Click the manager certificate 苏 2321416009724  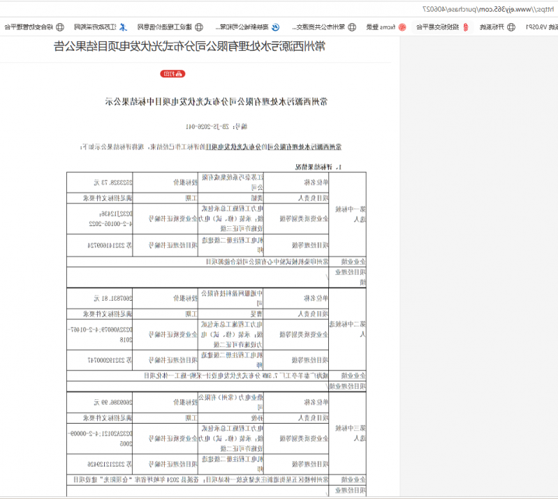pos(110,245)
